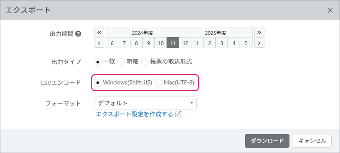Jump forward one year with double-right arrow

[x=259, y=32]
